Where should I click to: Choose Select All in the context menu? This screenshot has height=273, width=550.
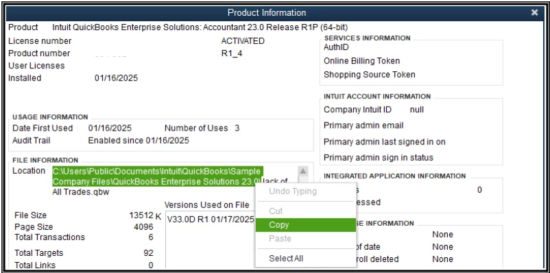(306, 259)
